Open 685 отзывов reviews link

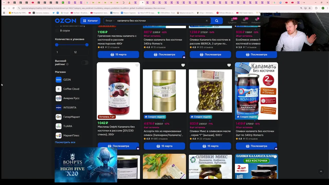tap(161, 139)
